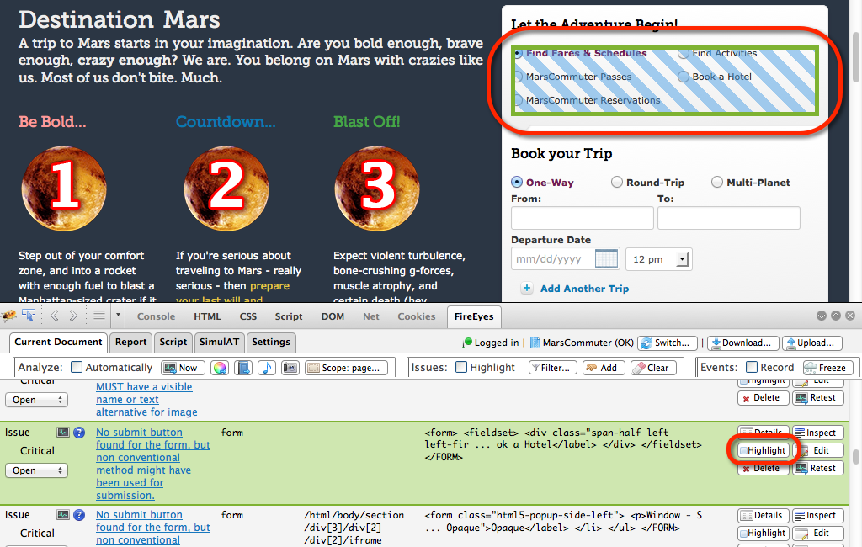Click Details in the bottom issue row
The height and width of the screenshot is (547, 862).
(763, 515)
